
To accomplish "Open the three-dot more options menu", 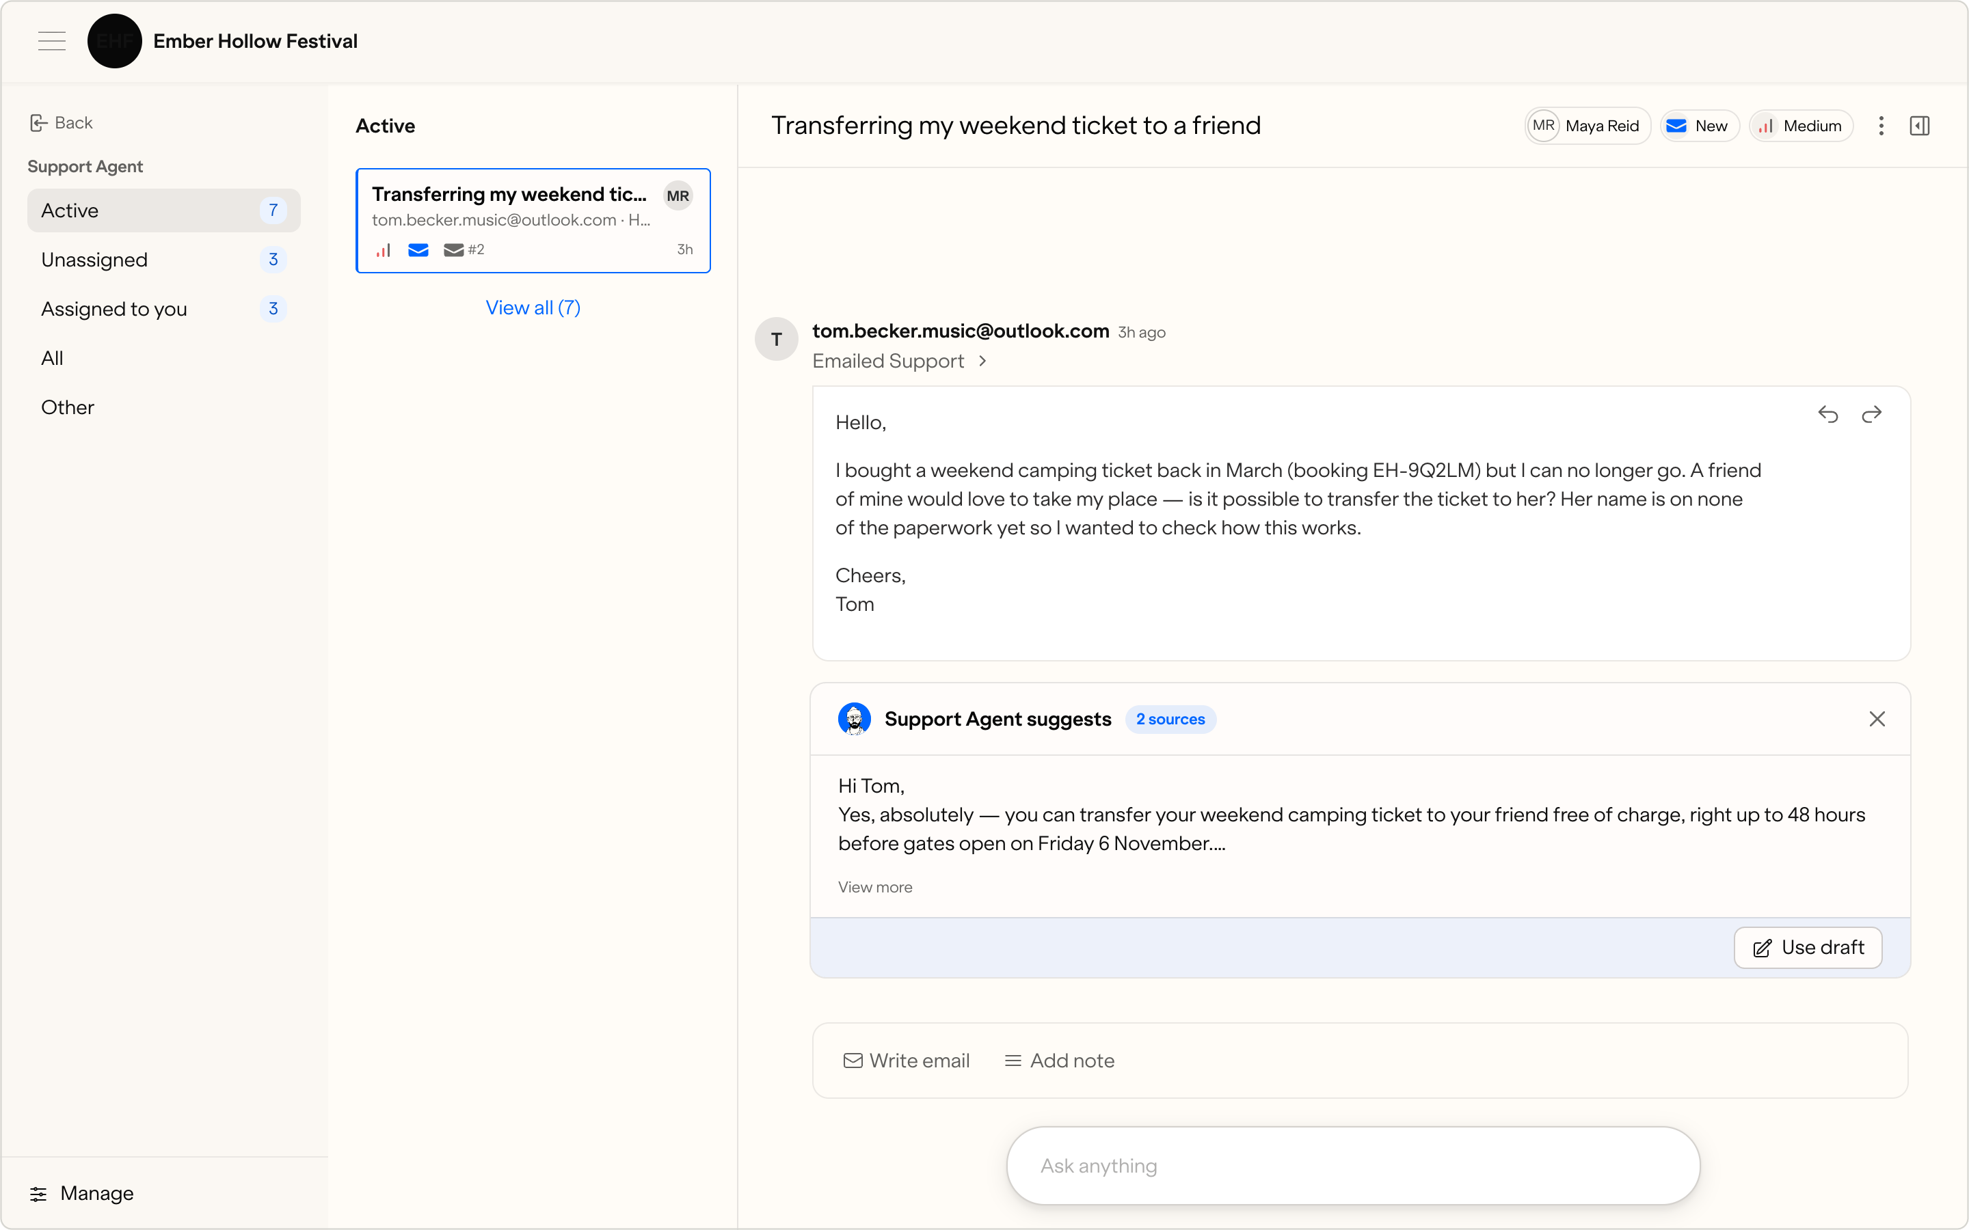I will (x=1881, y=126).
